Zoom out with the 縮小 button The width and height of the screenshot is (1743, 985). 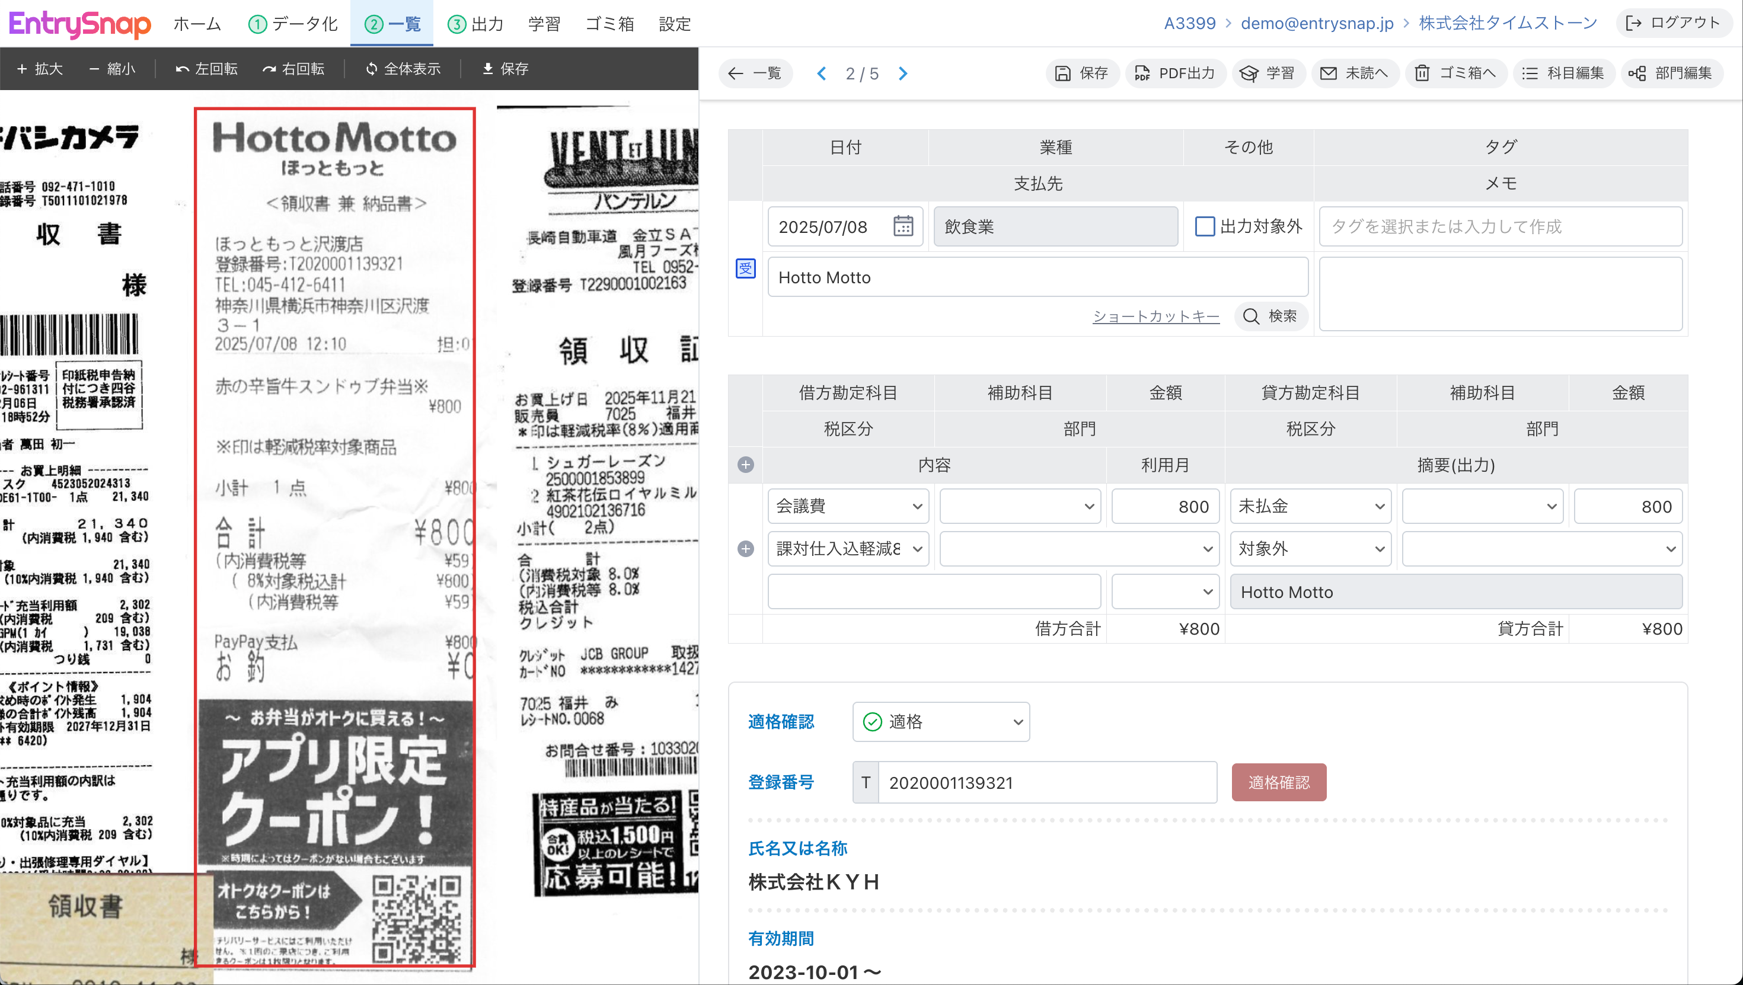[x=112, y=69]
